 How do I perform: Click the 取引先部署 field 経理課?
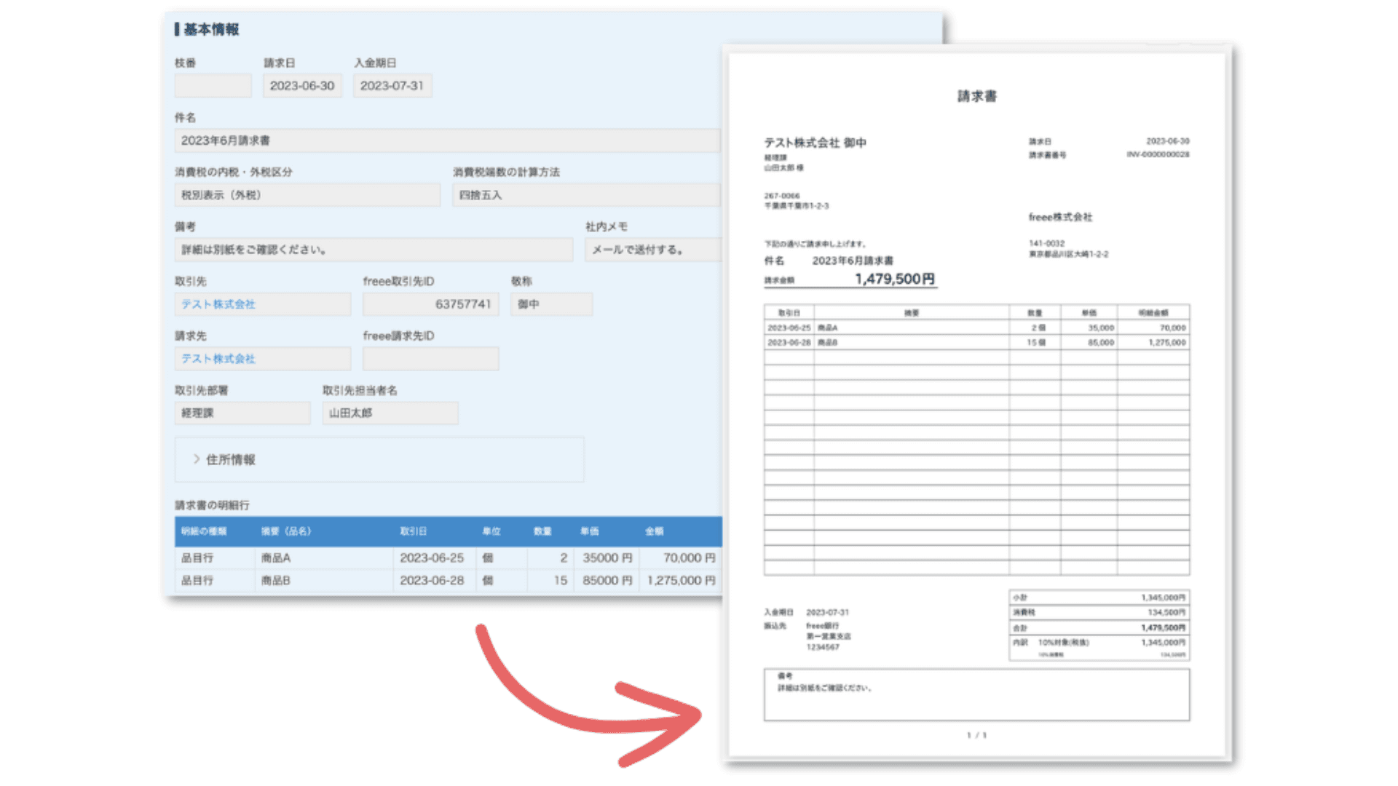tap(242, 413)
